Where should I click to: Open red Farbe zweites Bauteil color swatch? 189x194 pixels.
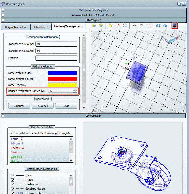coord(62,79)
